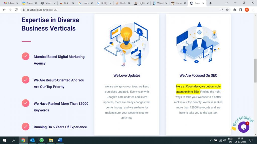Viewport: 257px width, 144px height.
Task: Open the live chat bubble widget
Action: point(243,127)
